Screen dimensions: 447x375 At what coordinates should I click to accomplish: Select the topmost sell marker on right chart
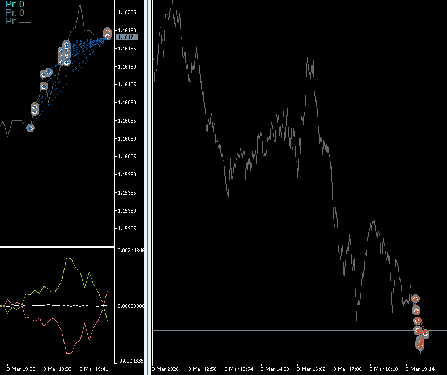(415, 299)
